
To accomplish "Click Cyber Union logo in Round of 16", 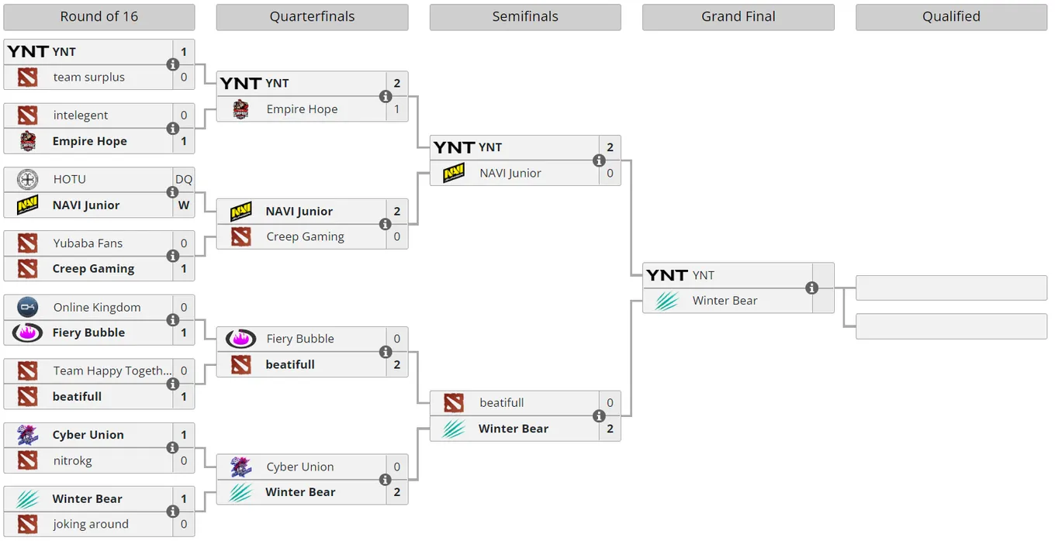I will (27, 435).
